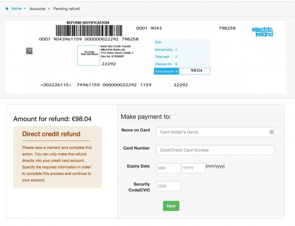The height and width of the screenshot is (226, 295).
Task: Click the CVV security code field
Action: coord(168,186)
